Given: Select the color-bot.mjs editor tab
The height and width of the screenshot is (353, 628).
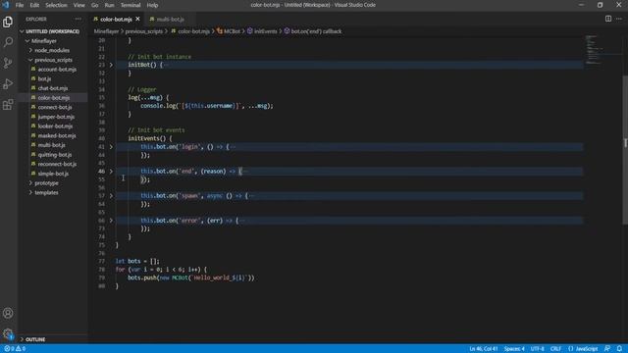Looking at the screenshot, I should (116, 19).
